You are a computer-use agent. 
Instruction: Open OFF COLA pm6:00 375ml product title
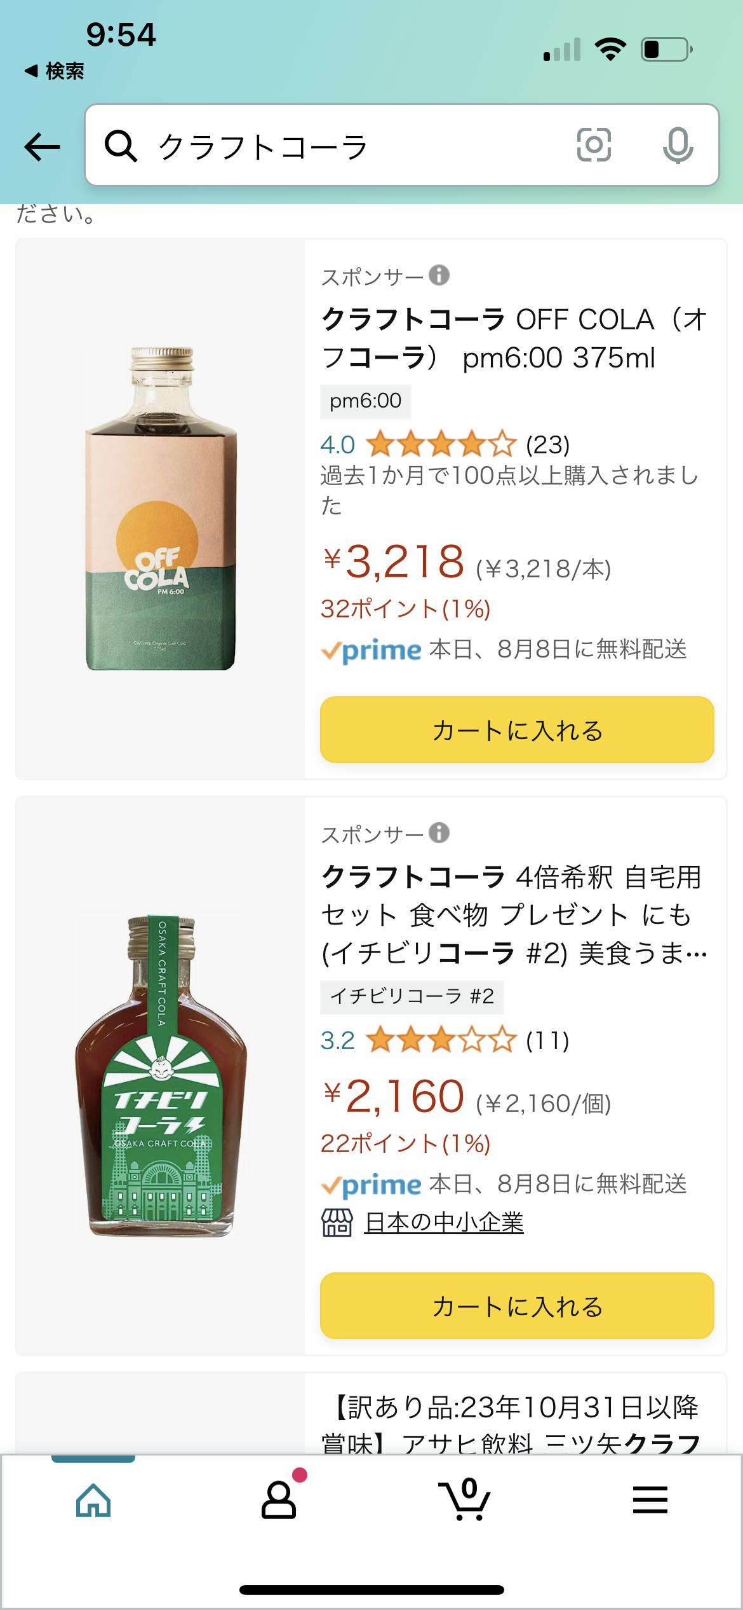point(513,338)
